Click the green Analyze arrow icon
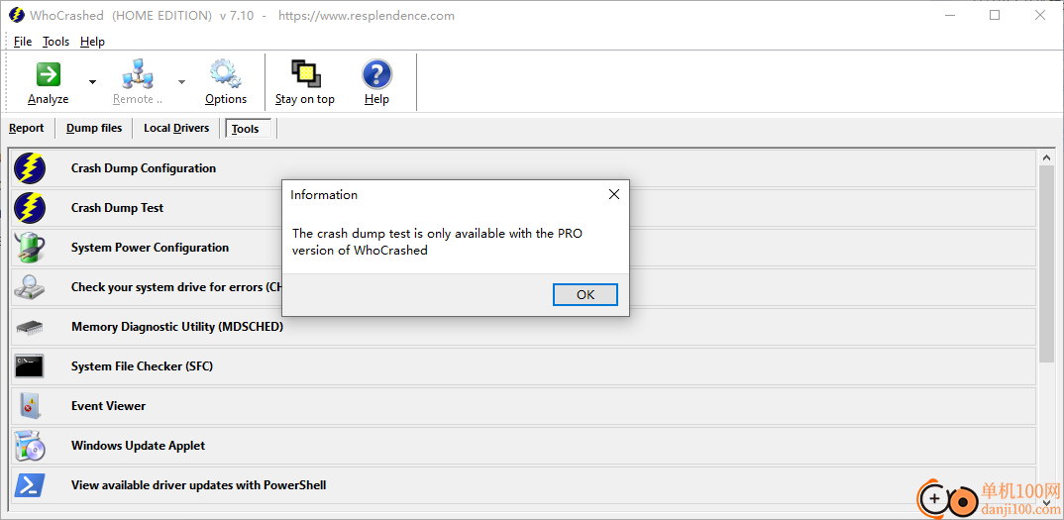This screenshot has height=520, width=1064. (x=49, y=74)
